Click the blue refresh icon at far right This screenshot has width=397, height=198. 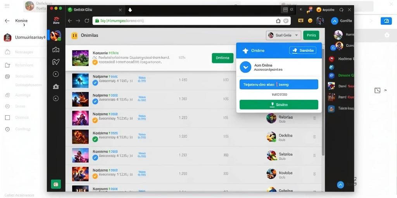(x=386, y=21)
